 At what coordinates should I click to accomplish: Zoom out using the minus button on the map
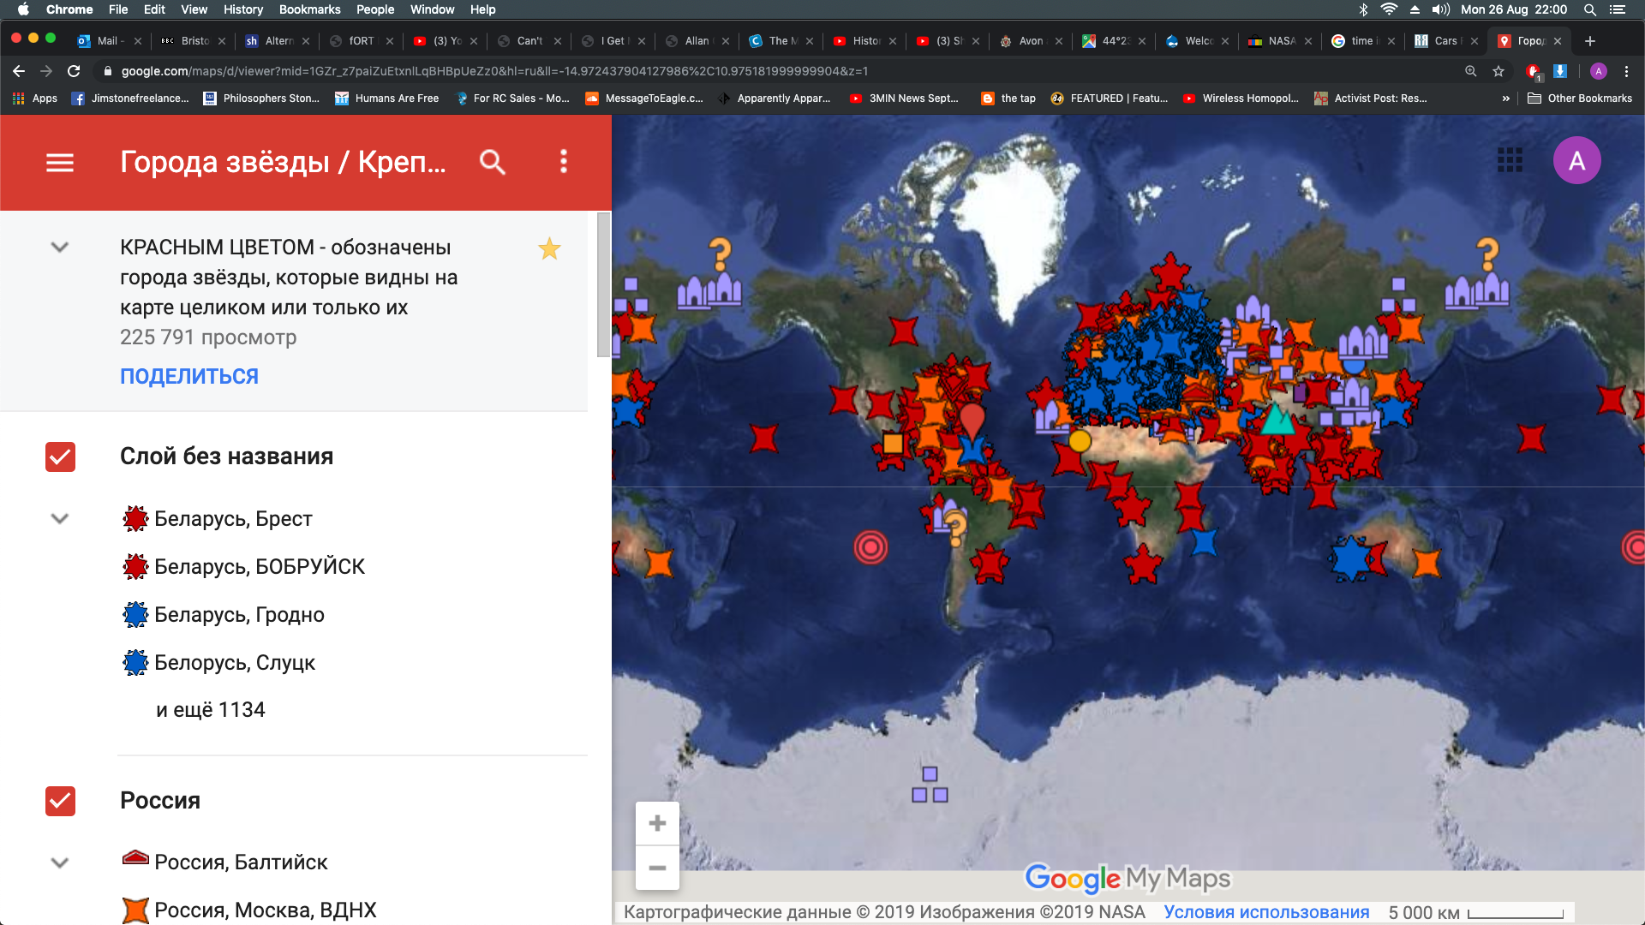(657, 868)
